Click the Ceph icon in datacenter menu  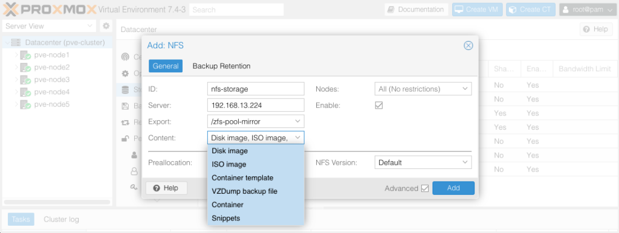pos(125,57)
